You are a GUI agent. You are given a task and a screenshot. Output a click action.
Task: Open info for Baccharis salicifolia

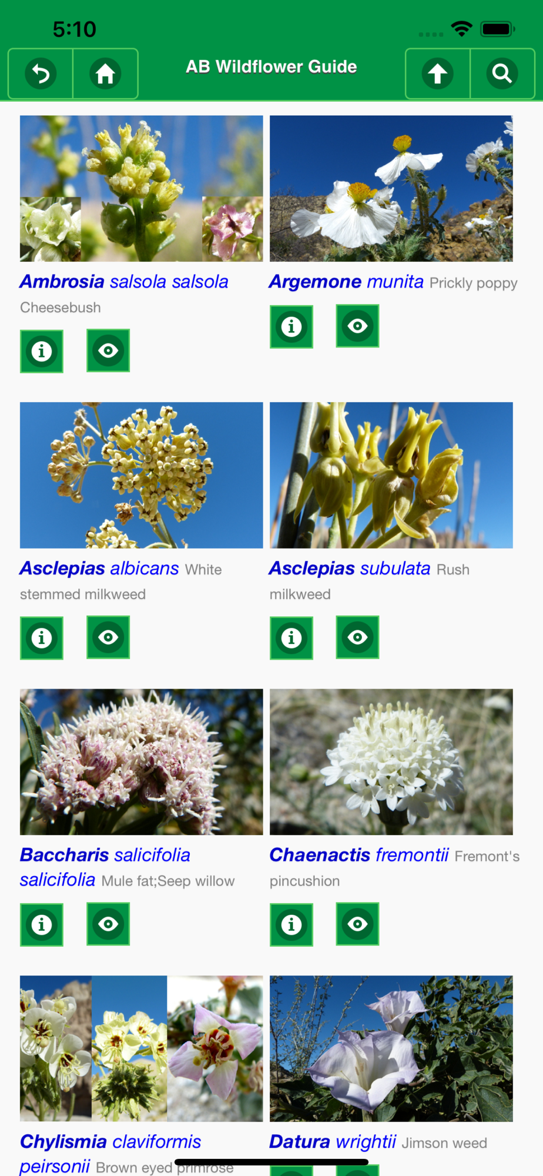tap(42, 924)
